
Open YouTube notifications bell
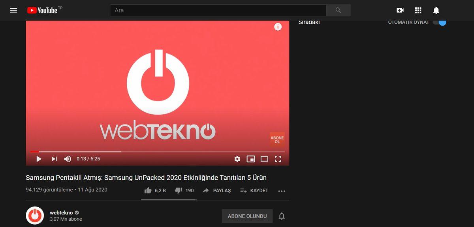point(436,10)
